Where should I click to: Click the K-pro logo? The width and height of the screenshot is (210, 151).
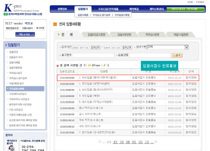(22, 10)
